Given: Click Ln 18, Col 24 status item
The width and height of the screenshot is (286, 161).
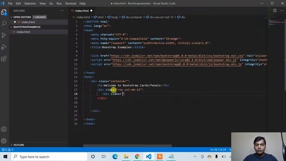Looking at the screenshot, I should [218, 149].
